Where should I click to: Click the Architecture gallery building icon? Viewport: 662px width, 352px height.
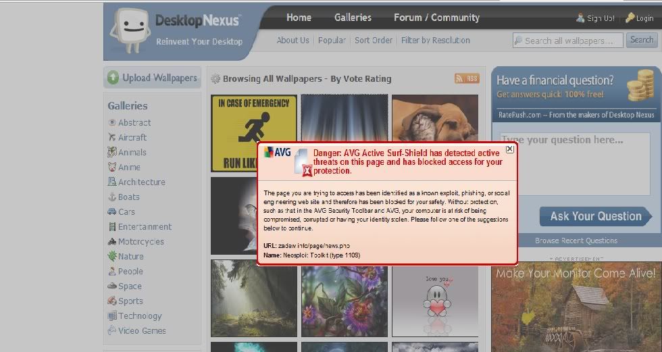pos(112,182)
